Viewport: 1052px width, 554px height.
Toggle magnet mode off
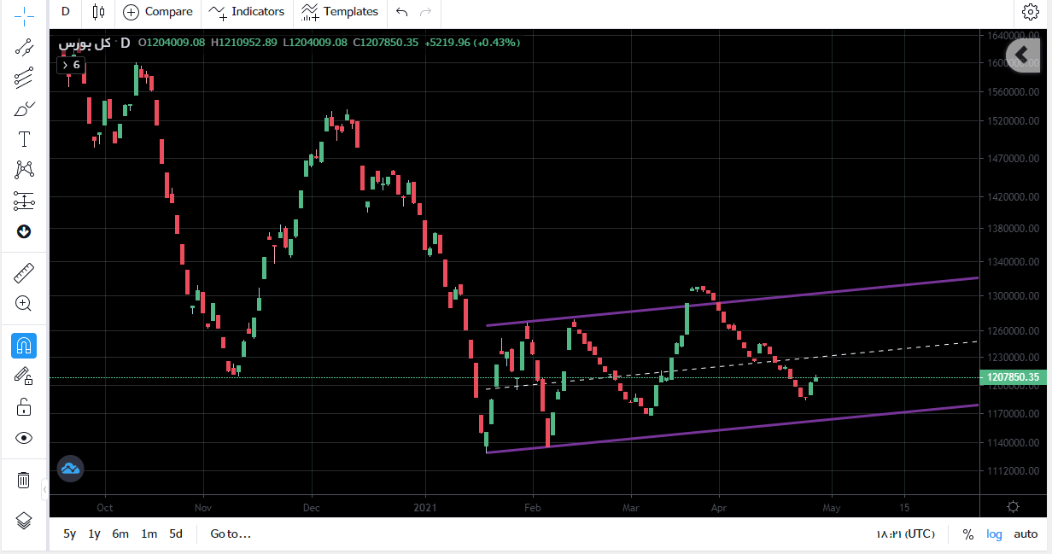click(x=24, y=346)
